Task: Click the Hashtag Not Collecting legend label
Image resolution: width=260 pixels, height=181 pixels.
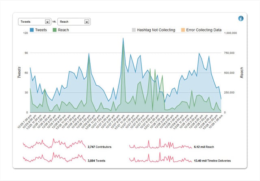Action: 156,30
